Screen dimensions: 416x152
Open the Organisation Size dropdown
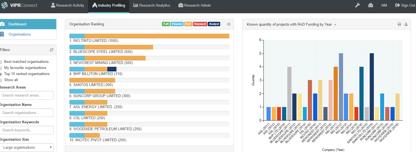[x=27, y=147]
